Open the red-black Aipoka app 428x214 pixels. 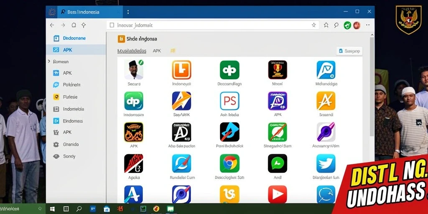pyautogui.click(x=134, y=163)
